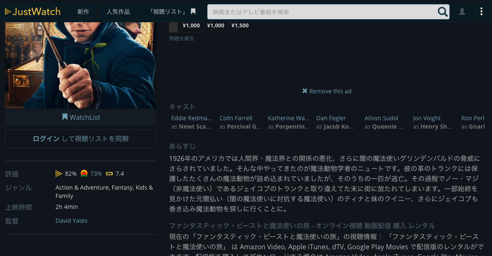Click the あらすじ section heading

click(x=183, y=146)
